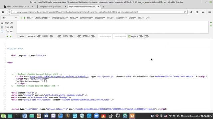Click the arrow right of Replace
213x119 pixels.
coord(141,36)
